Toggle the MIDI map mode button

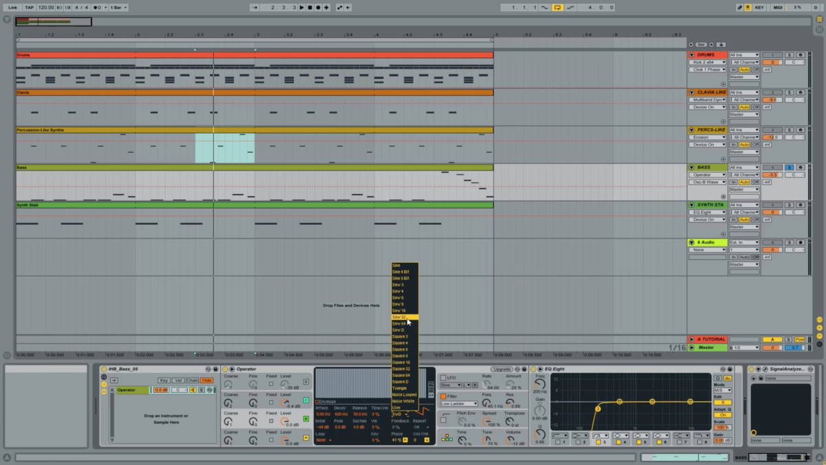coord(778,8)
